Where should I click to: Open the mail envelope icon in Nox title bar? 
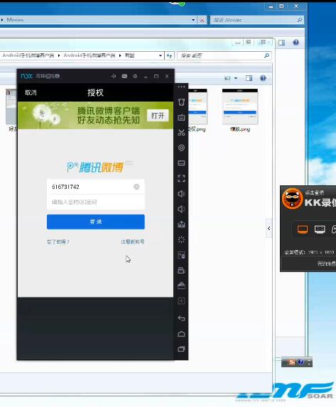(x=124, y=76)
